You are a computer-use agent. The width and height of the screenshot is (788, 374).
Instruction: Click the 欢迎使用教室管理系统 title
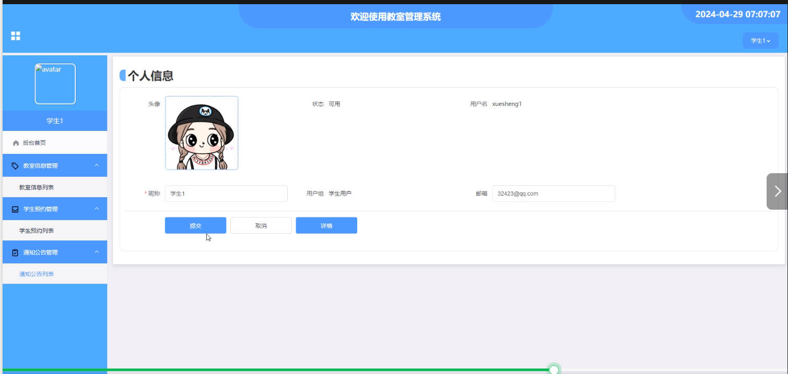point(395,17)
